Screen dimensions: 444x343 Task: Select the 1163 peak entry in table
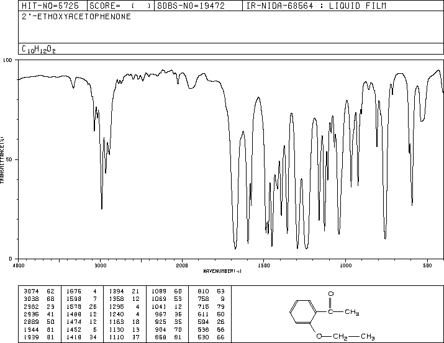point(124,322)
